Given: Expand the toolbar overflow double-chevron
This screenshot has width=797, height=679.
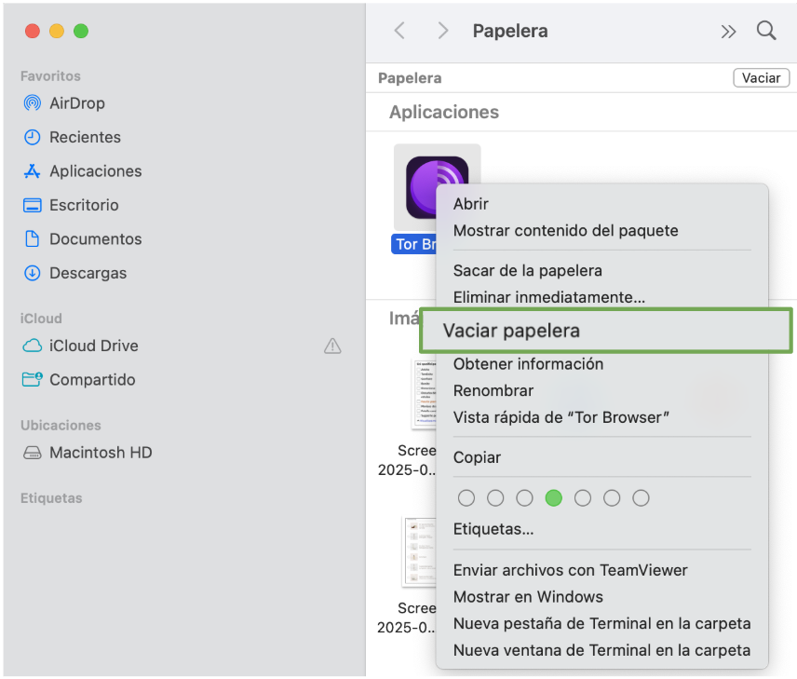Looking at the screenshot, I should [x=728, y=30].
